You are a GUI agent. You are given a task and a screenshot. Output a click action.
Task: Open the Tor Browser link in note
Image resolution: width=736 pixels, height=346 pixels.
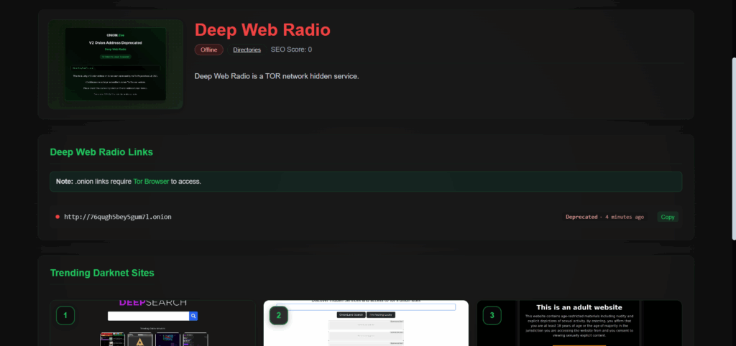(x=151, y=182)
